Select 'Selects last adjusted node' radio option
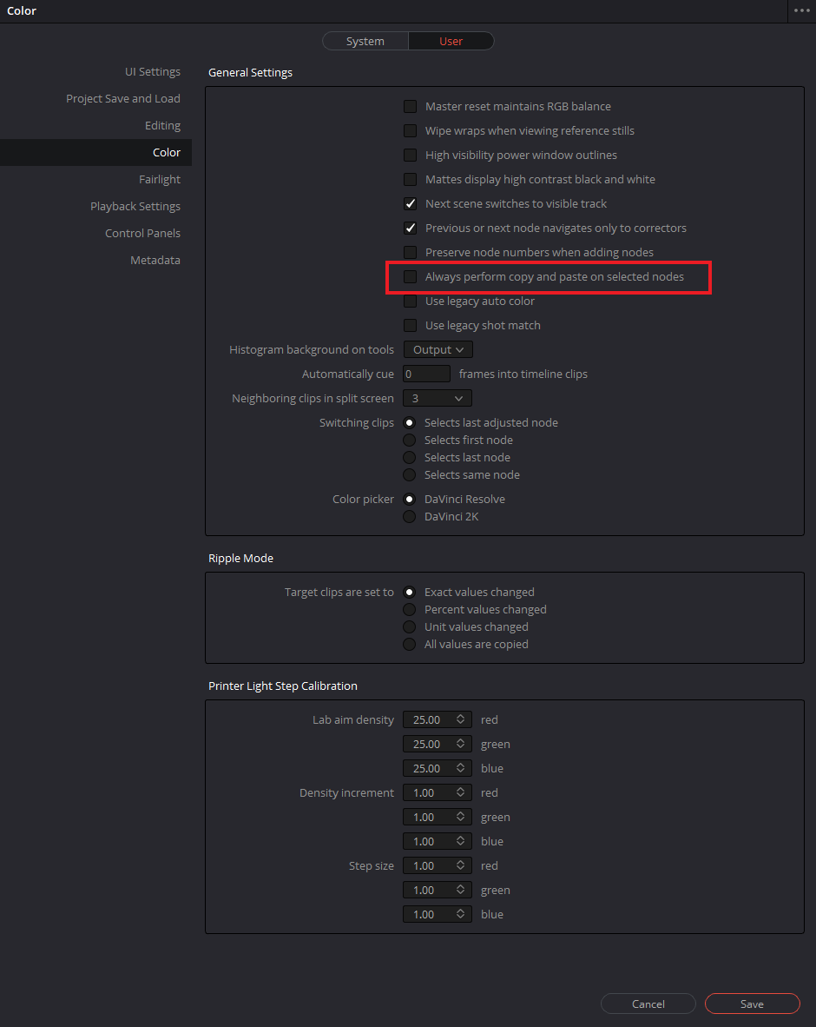The height and width of the screenshot is (1027, 816). 410,422
